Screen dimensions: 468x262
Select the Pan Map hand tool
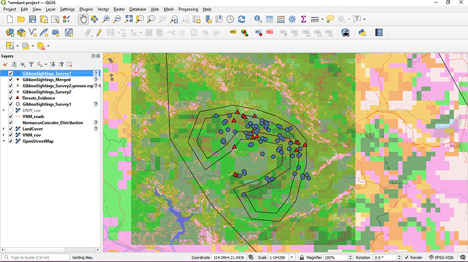83,20
